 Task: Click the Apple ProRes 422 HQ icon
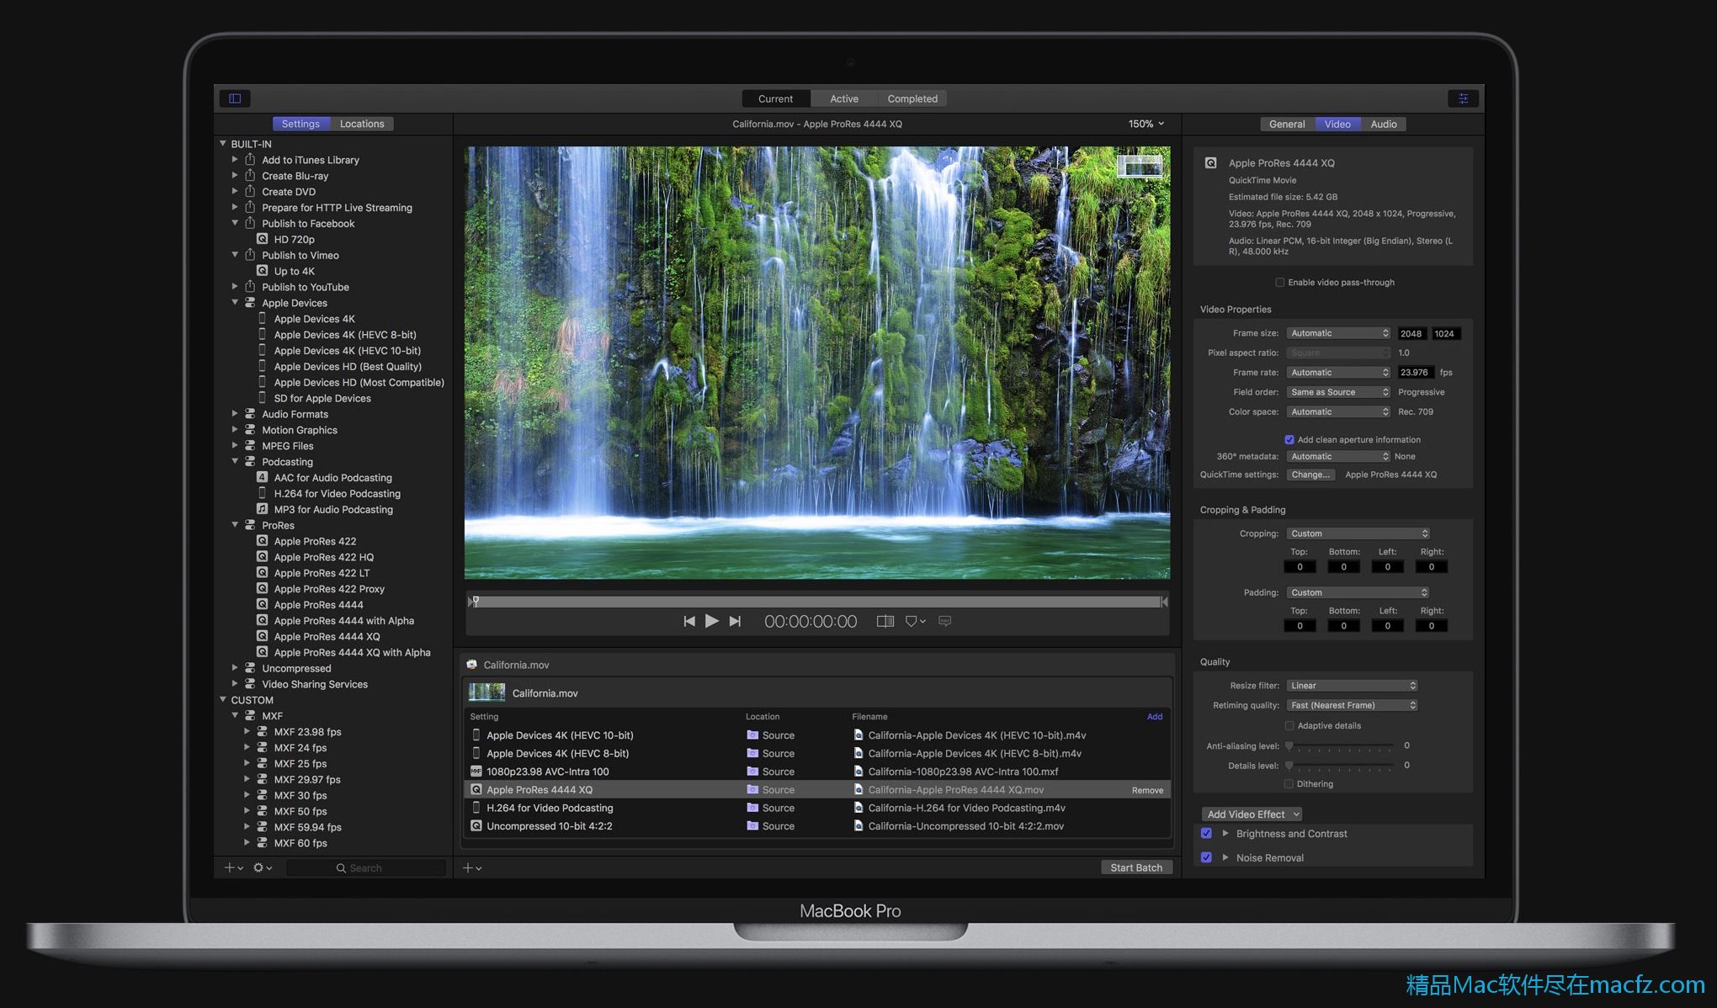[x=263, y=556]
